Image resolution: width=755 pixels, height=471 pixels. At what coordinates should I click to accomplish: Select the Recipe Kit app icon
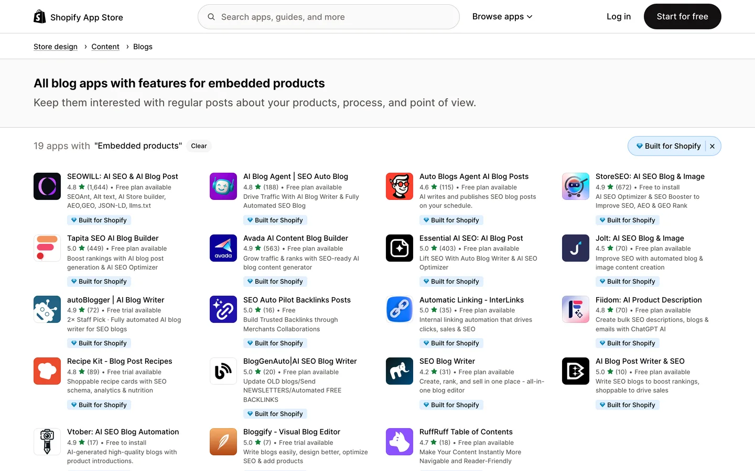(47, 371)
